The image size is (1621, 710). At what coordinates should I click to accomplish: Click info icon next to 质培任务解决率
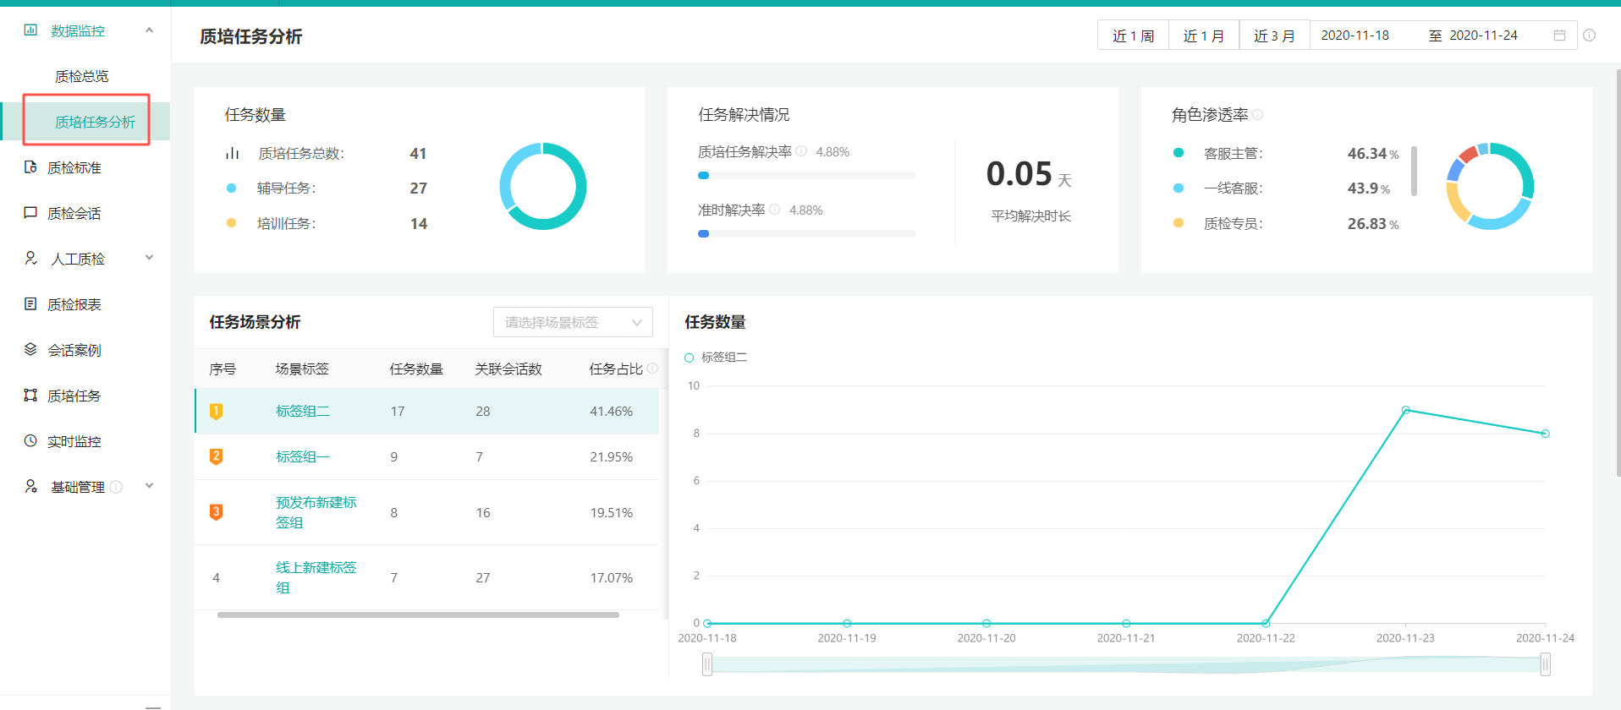(801, 151)
